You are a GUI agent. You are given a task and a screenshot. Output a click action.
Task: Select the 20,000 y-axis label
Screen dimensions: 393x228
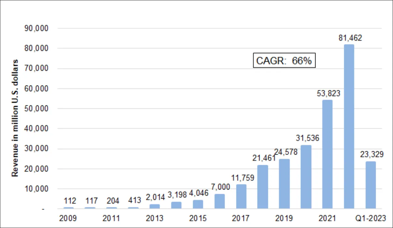37,169
